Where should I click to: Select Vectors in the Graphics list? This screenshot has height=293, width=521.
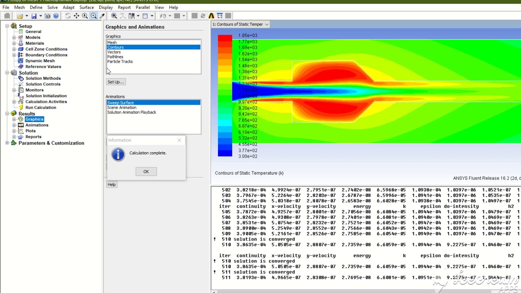point(153,52)
